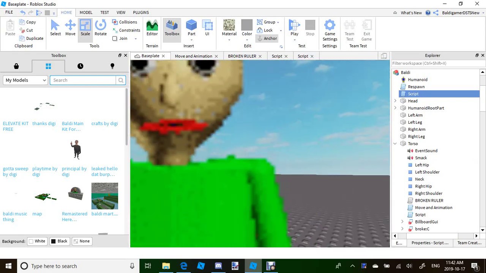Collapse the Torso node in Explorer

click(395, 144)
